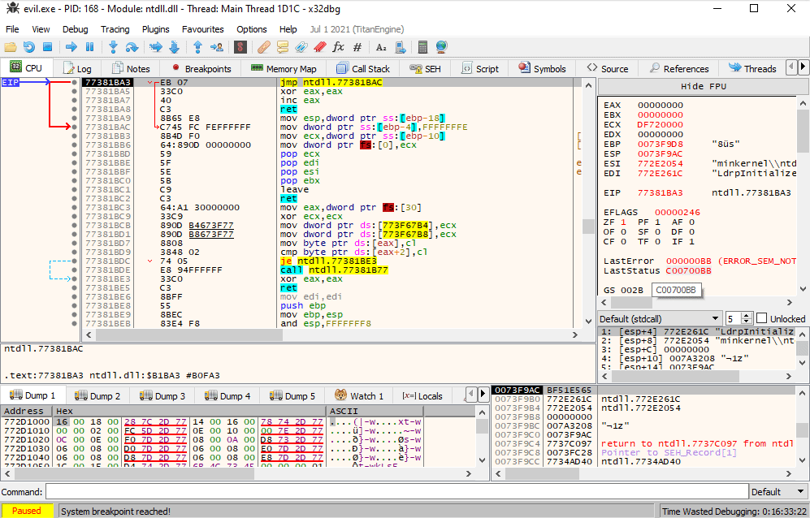The height and width of the screenshot is (518, 810).
Task: Click the Open file folder icon
Action: tap(11, 48)
